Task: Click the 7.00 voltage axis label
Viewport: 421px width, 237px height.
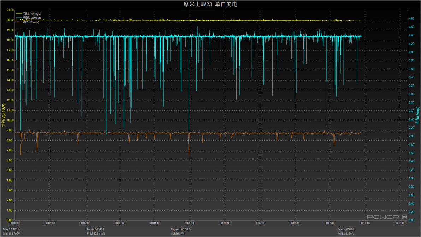Action: pyautogui.click(x=10, y=150)
